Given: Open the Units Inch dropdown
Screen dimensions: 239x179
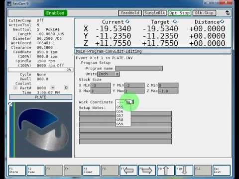Looking at the screenshot, I should tap(109, 74).
